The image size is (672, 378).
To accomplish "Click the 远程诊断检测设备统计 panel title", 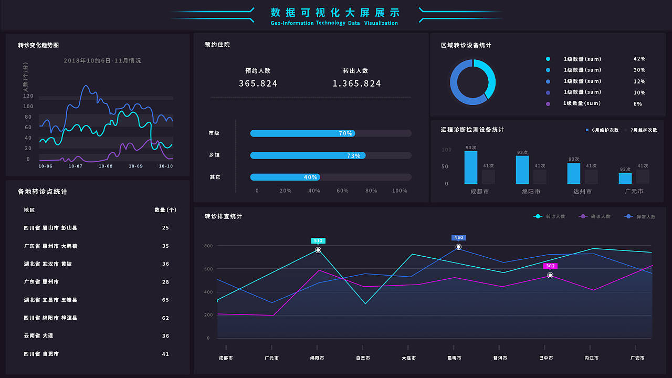I will tap(472, 130).
